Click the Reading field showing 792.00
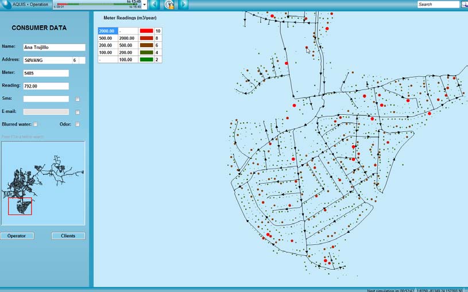This screenshot has height=292, width=468. (x=46, y=86)
